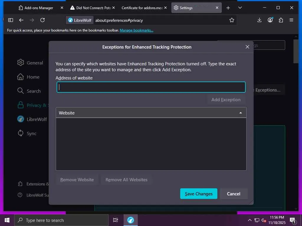The image size is (302, 226).
Task: Bookmark this page with the star icon
Action: pos(232,20)
